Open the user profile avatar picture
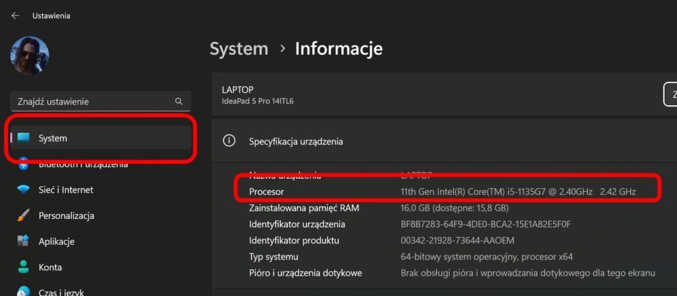This screenshot has width=677, height=296. pyautogui.click(x=29, y=56)
